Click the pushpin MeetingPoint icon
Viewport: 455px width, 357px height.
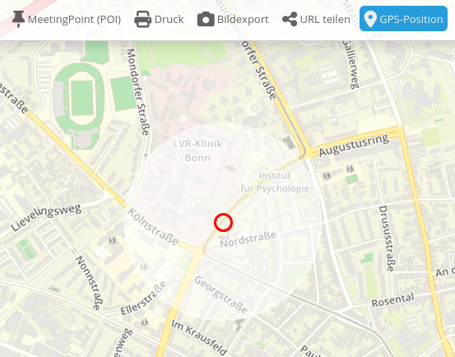[18, 19]
